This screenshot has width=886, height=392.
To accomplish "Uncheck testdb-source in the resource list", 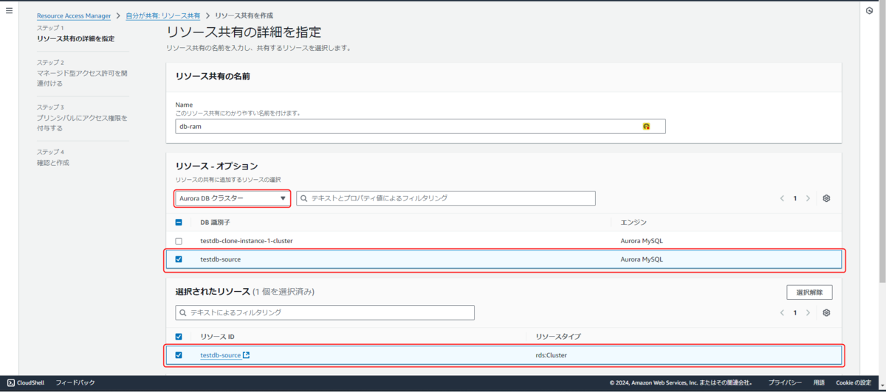I will [x=179, y=259].
